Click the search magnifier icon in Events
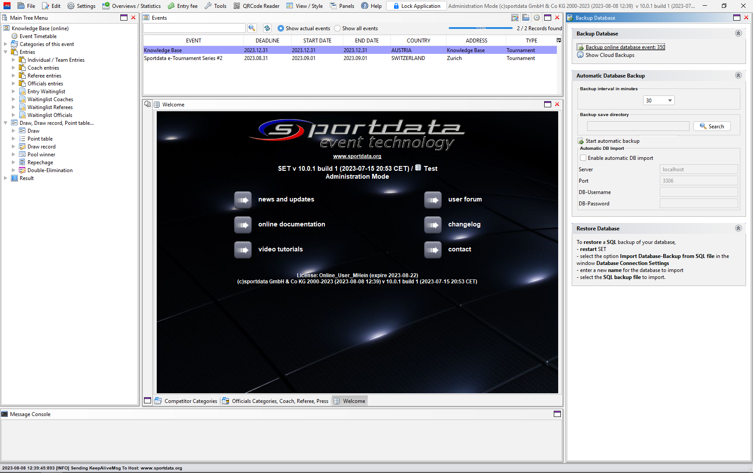753x473 pixels. [x=252, y=28]
